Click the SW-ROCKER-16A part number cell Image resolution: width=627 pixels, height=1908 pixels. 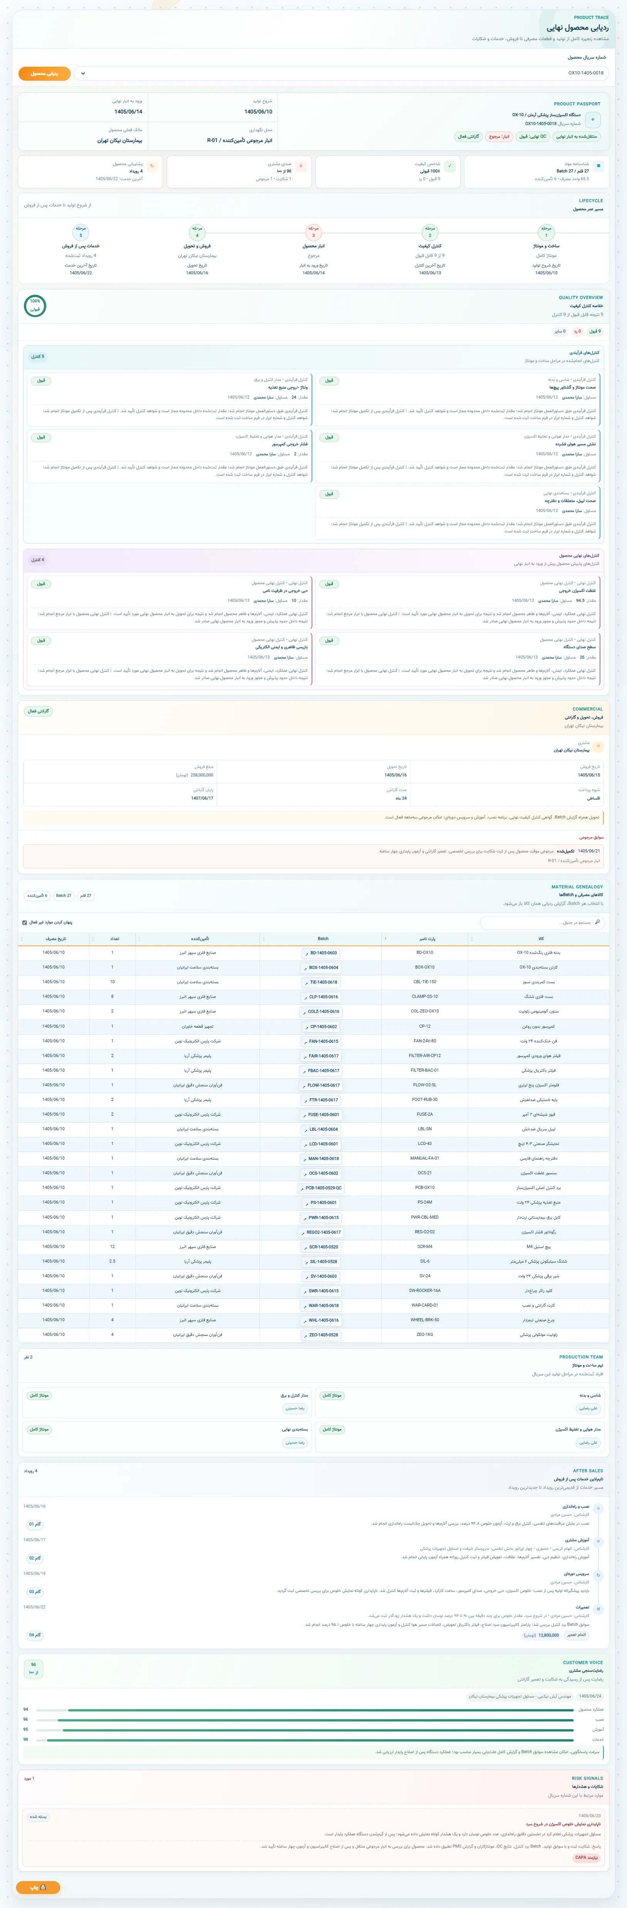[x=425, y=1290]
